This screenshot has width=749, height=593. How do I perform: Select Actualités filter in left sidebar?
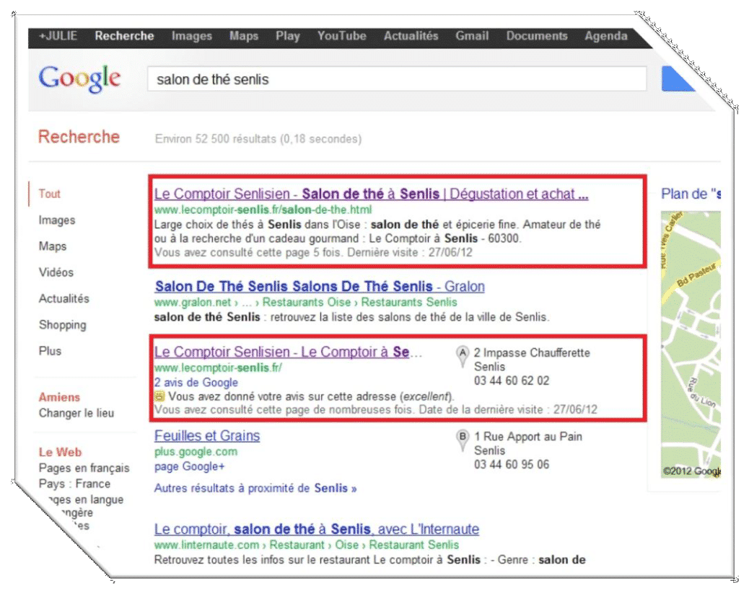[64, 298]
